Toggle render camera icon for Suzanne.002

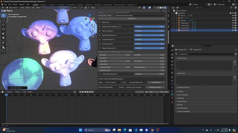[235, 25]
